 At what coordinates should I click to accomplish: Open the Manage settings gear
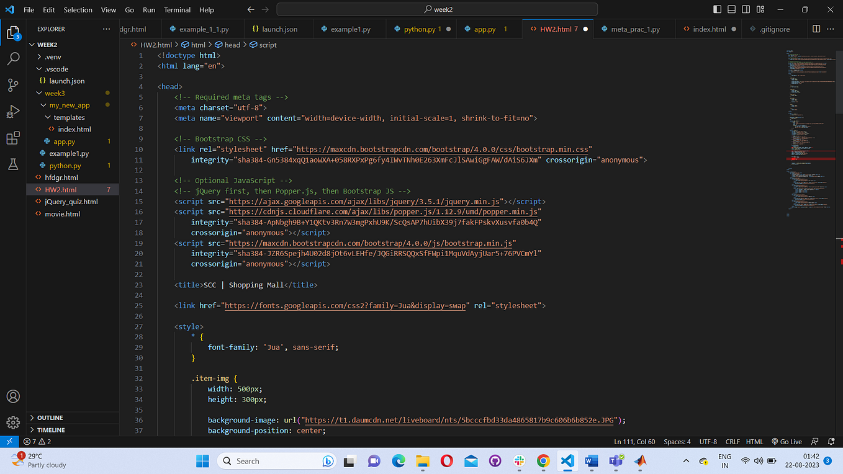coord(12,422)
